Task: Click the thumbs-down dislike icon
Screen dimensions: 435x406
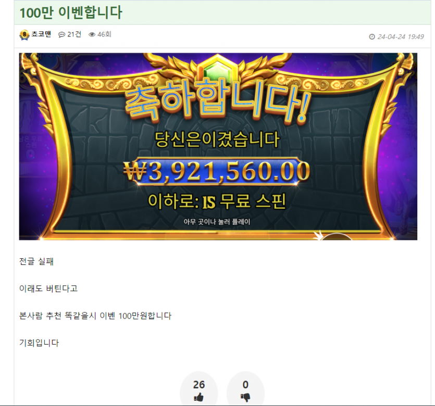Action: (x=245, y=398)
